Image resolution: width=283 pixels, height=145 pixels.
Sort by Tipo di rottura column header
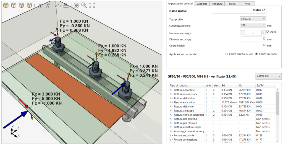coord(187,86)
